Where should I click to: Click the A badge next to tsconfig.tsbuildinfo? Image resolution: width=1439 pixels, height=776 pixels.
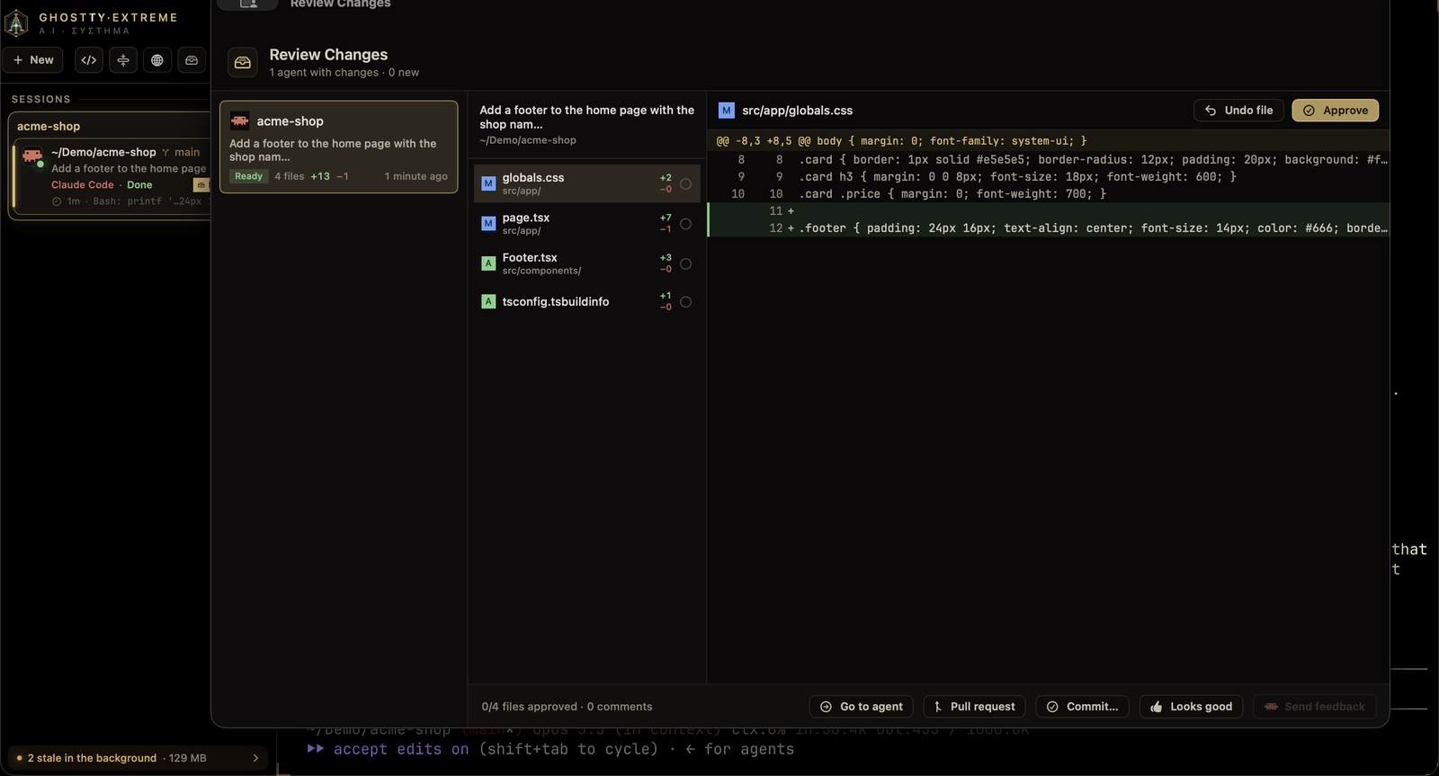(x=488, y=301)
